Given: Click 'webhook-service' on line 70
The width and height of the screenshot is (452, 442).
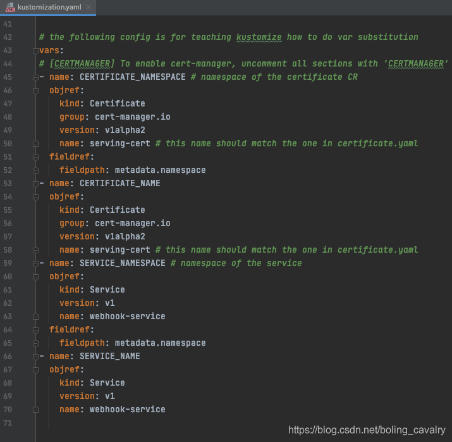Looking at the screenshot, I should pyautogui.click(x=128, y=409).
